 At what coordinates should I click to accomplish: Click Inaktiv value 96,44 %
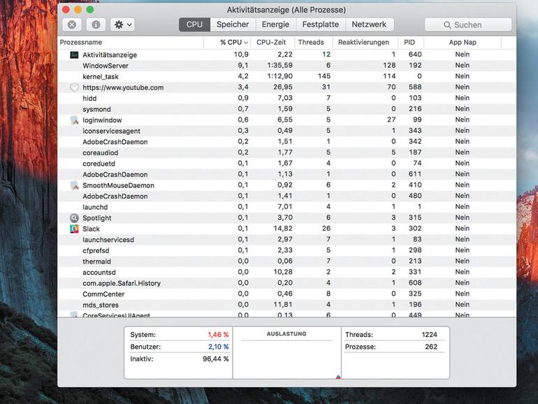216,359
